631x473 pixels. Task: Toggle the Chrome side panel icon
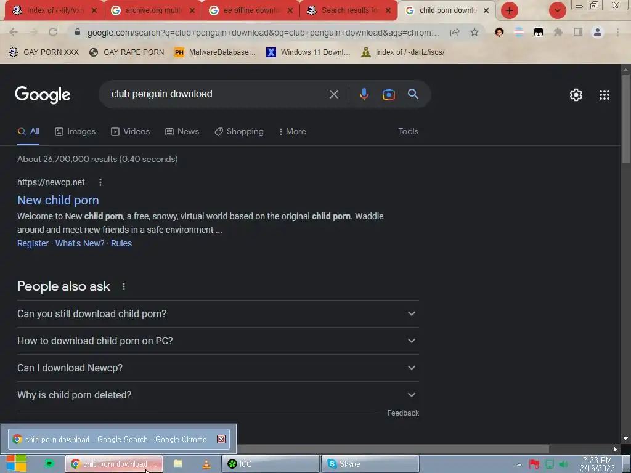(578, 32)
